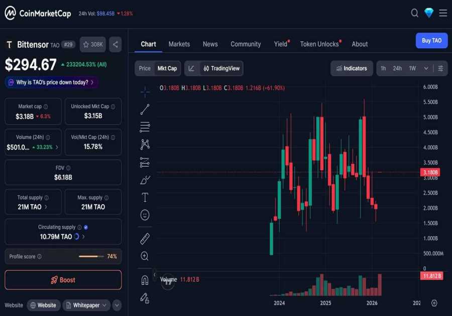Open the emoji sticker tool
Viewport: 452px width, 316px height.
pos(144,215)
